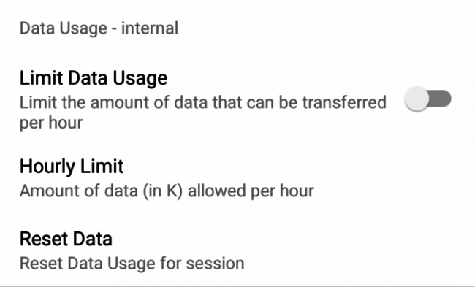The image size is (475, 287).
Task: Click the Data Usage - internal header
Action: 99,28
